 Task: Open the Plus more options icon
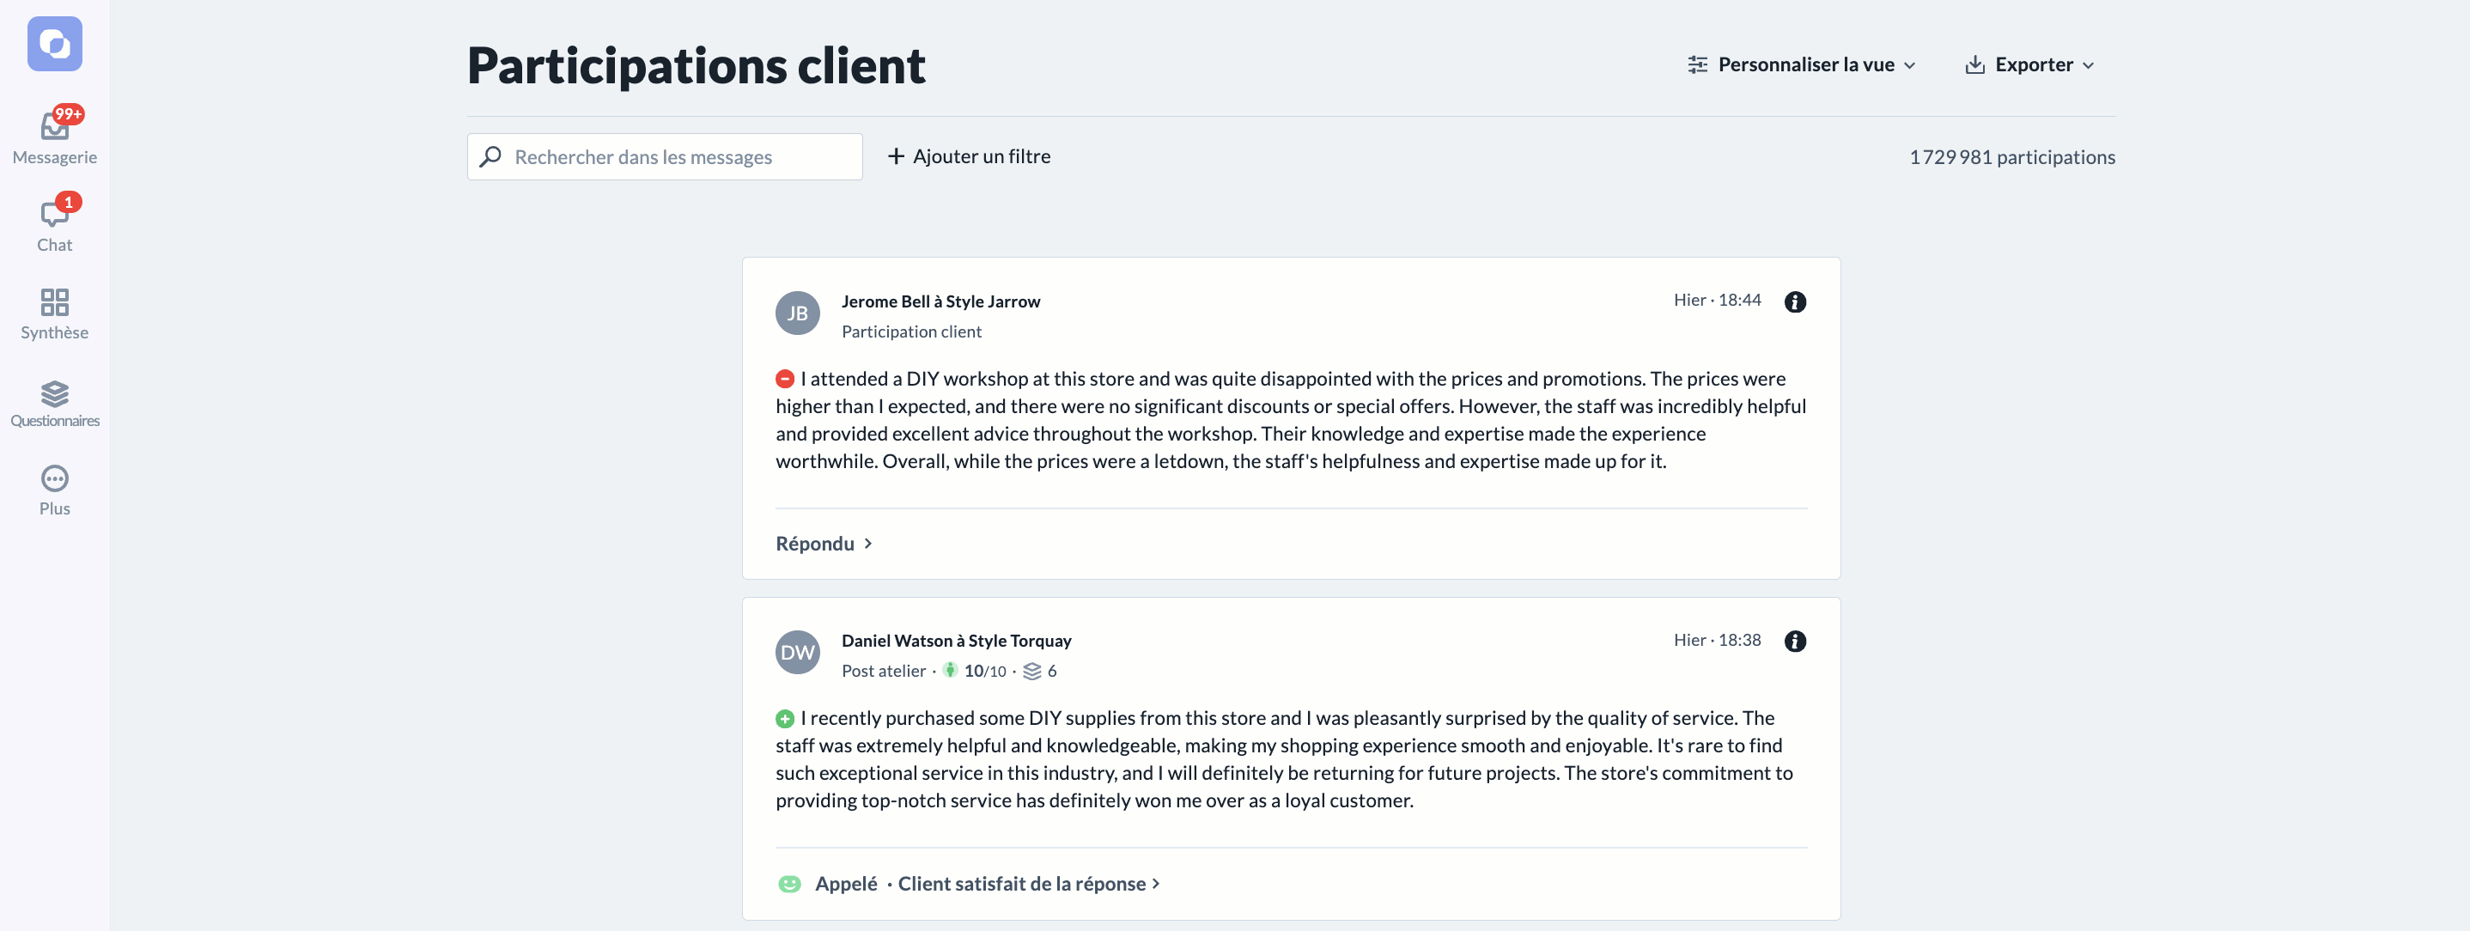click(x=55, y=478)
